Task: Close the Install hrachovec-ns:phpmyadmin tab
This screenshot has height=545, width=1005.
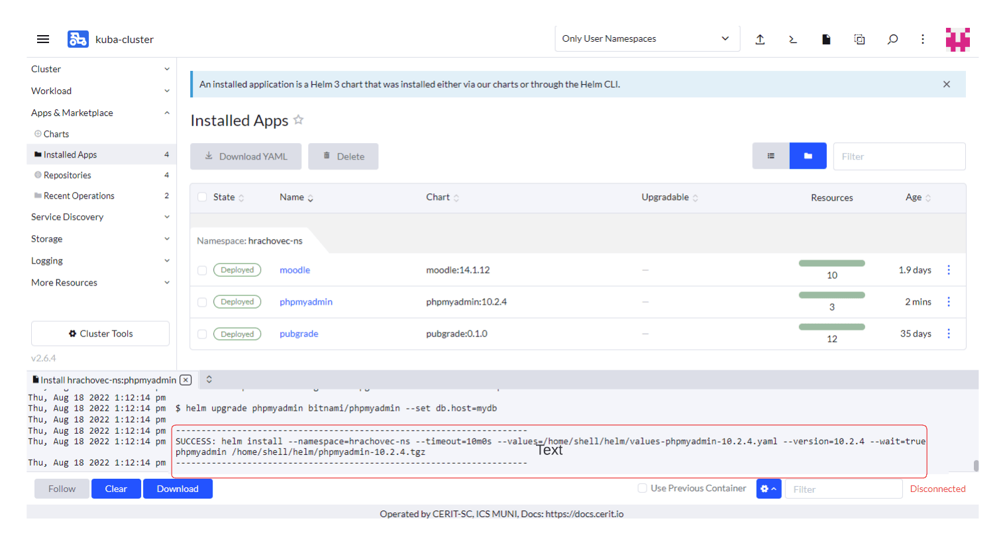Action: 186,380
